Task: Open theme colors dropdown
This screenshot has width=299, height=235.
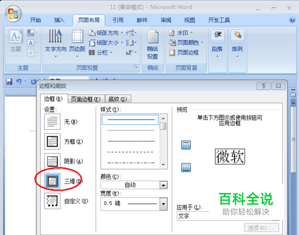Action: [32, 33]
